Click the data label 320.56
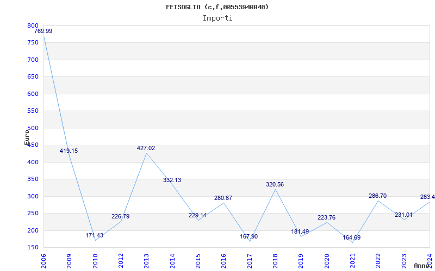This screenshot has height=271, width=435. click(x=275, y=184)
